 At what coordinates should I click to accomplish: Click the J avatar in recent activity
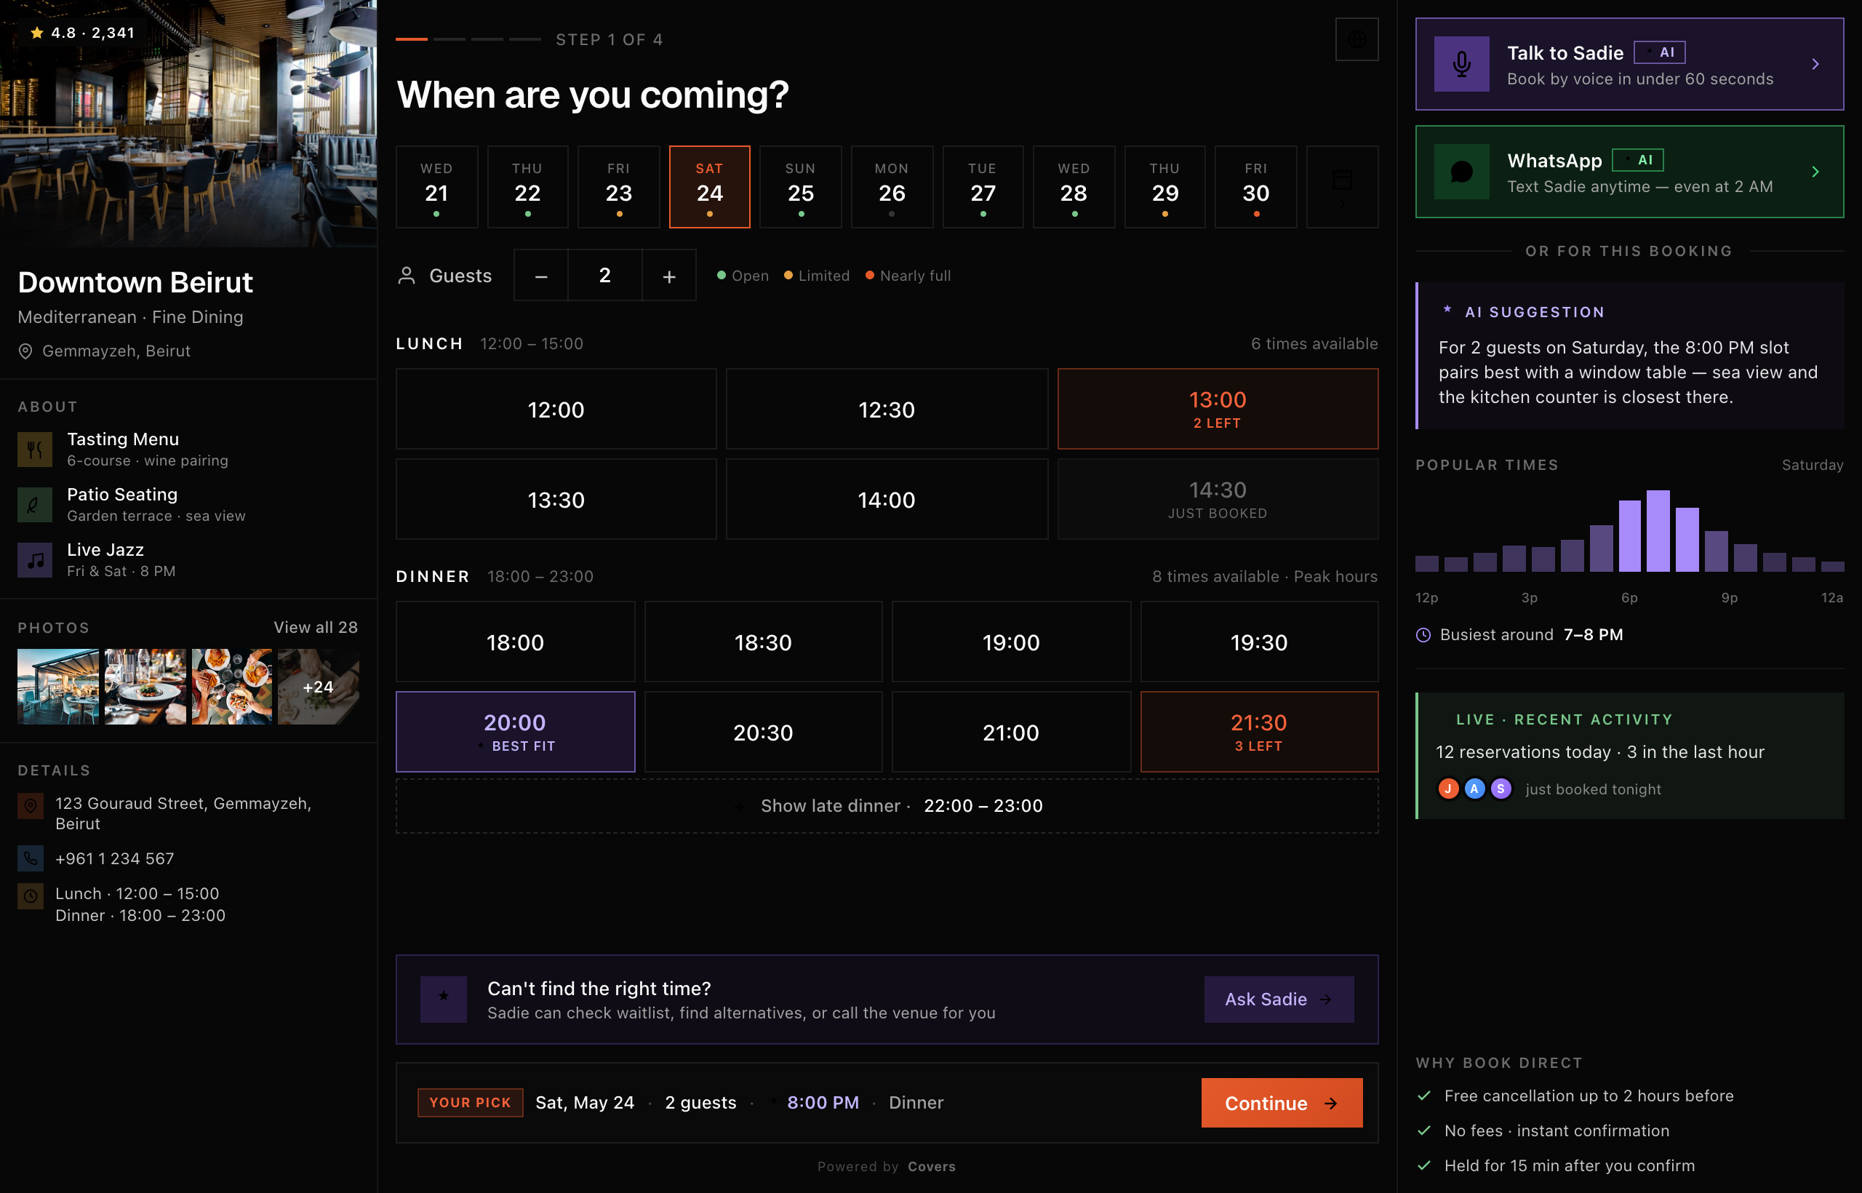[x=1448, y=789]
